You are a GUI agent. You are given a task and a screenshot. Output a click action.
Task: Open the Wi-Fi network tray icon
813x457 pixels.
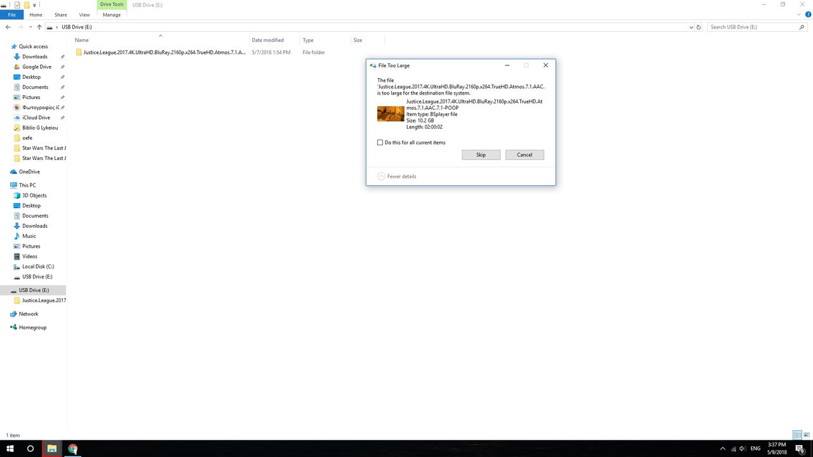coord(734,449)
